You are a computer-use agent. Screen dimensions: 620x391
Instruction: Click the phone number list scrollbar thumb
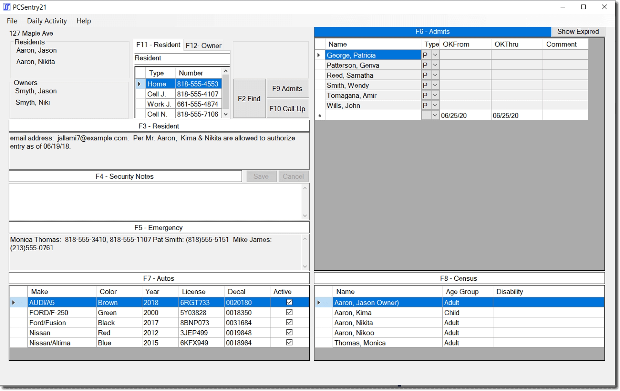click(x=226, y=92)
